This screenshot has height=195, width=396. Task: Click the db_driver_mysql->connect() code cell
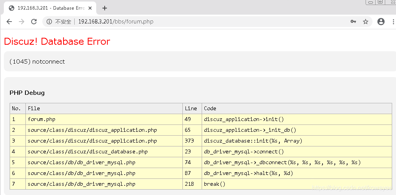tap(297, 152)
